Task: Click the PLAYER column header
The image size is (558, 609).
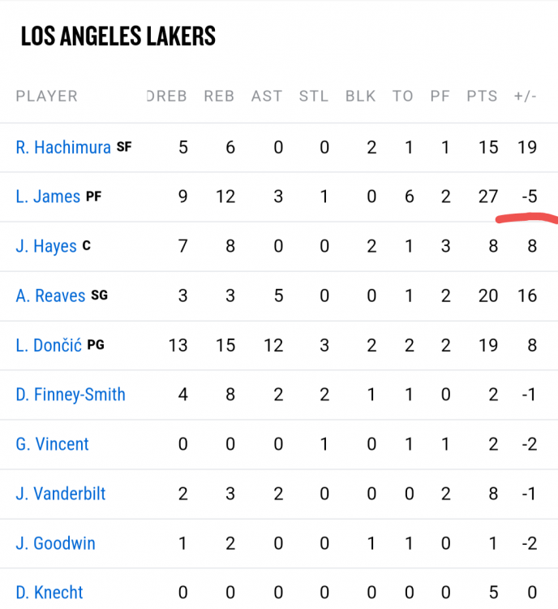Action: (47, 96)
